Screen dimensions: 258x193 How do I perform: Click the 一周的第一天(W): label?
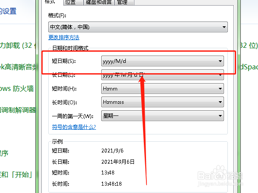pyautogui.click(x=72, y=116)
